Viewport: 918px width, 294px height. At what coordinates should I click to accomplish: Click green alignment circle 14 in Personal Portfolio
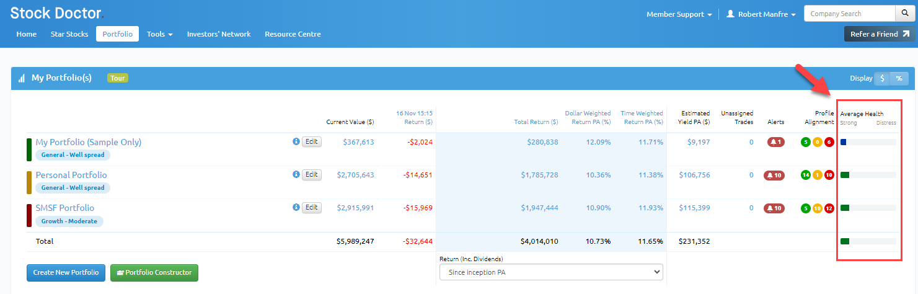coord(806,175)
